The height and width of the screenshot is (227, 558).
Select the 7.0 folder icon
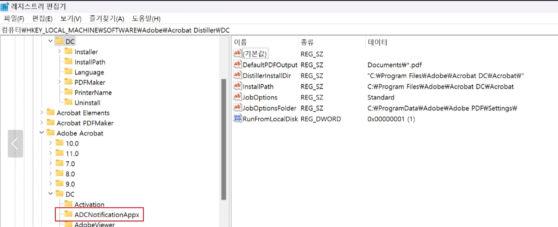pyautogui.click(x=59, y=163)
